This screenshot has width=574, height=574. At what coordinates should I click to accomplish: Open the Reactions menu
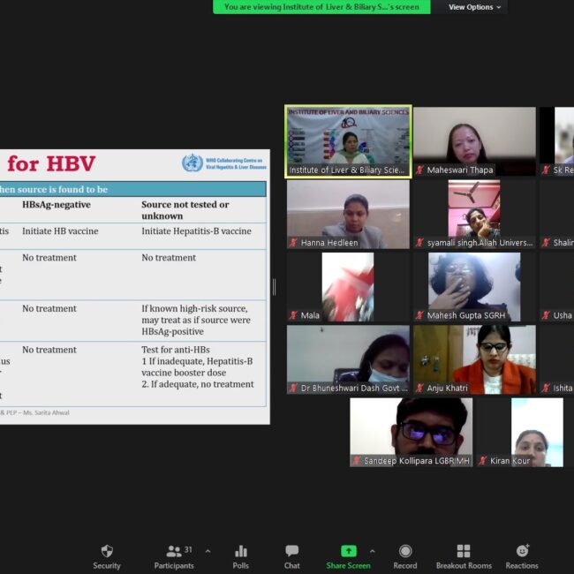(522, 552)
